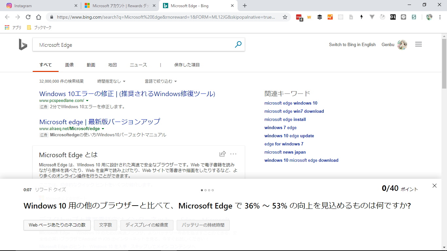Open the Bing hamburger menu
This screenshot has width=447, height=251.
pyautogui.click(x=418, y=44)
